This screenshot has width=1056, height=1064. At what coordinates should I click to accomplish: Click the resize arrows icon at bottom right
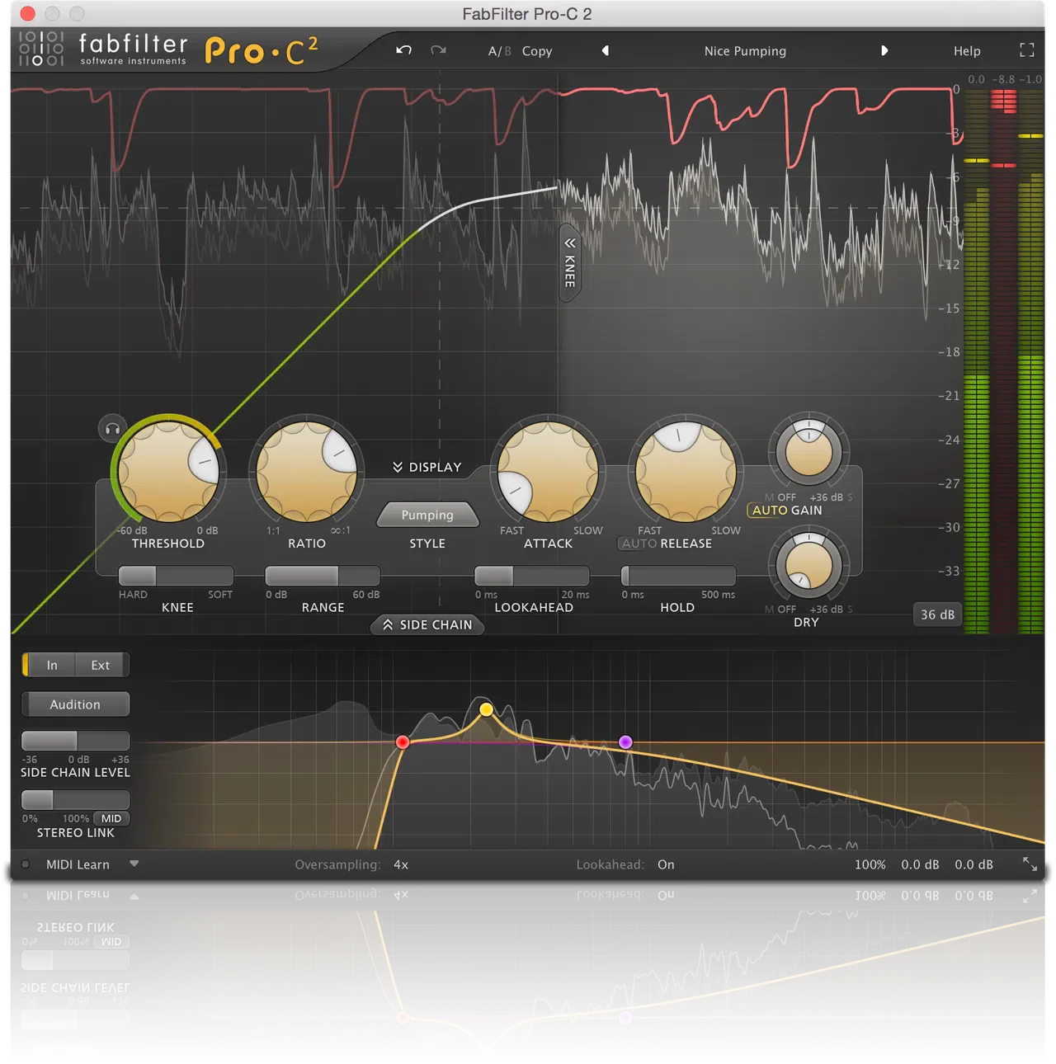(1030, 864)
